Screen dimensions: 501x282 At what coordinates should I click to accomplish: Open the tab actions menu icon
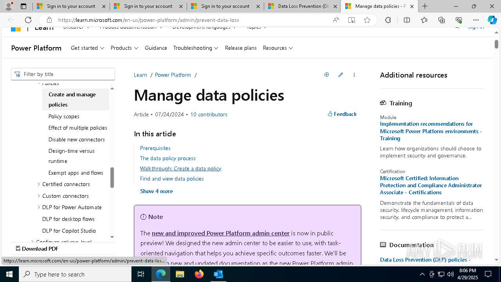pos(23,6)
